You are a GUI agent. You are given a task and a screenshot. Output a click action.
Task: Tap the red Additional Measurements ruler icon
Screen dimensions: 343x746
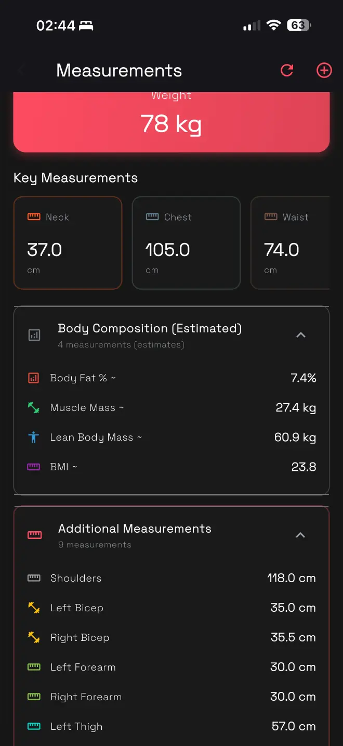point(35,535)
